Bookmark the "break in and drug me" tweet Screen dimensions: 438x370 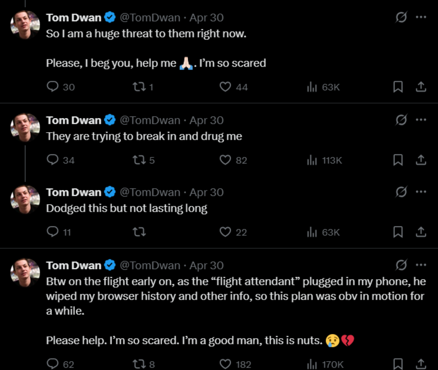pos(398,160)
